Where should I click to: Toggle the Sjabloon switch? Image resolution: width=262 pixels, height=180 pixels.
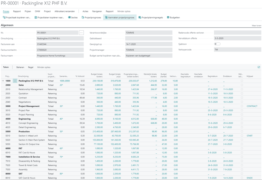point(217,44)
